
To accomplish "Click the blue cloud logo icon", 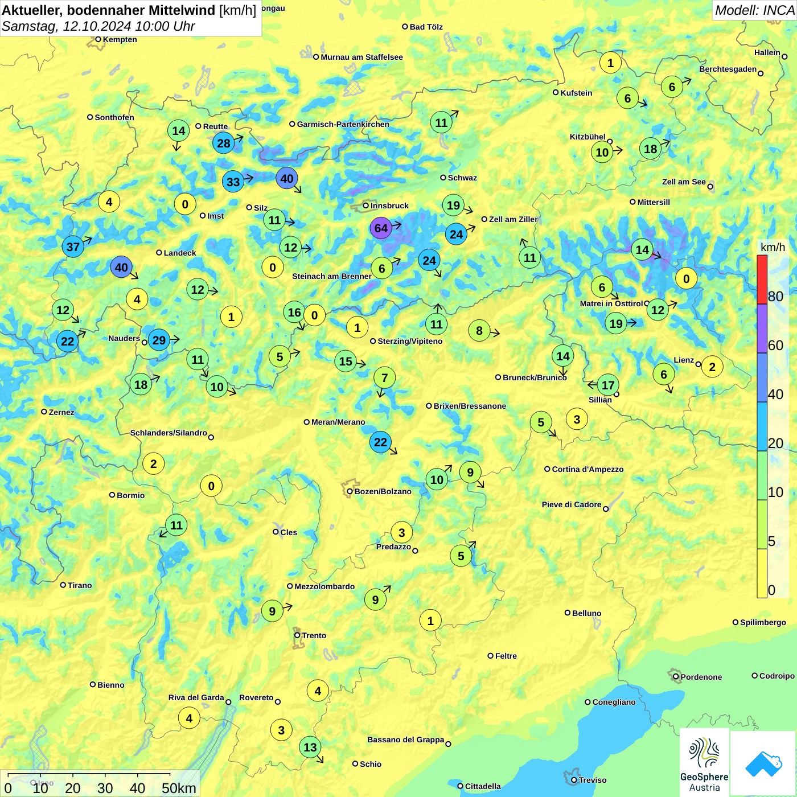I will (x=763, y=763).
